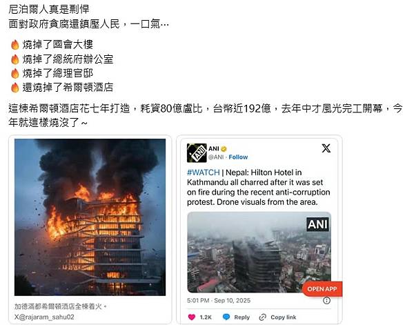The height and width of the screenshot is (325, 414).
Task: Open the #WATCH hashtag link
Action: [204, 173]
